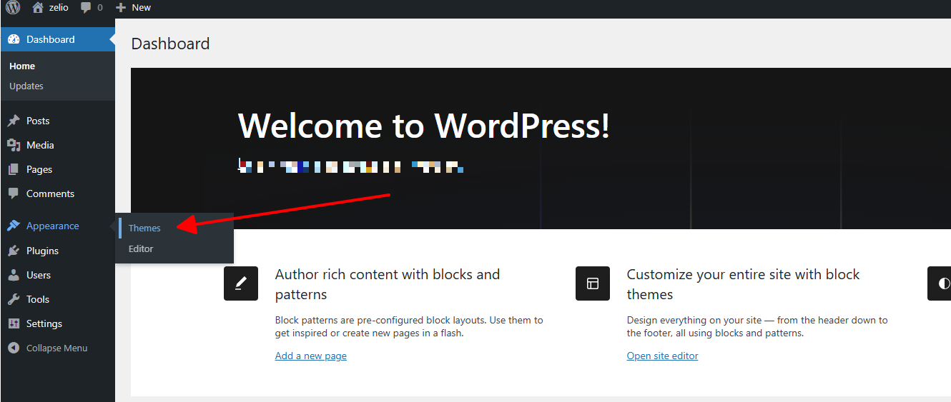Click the Appearance paintbrush icon
This screenshot has width=951, height=402.
[14, 226]
